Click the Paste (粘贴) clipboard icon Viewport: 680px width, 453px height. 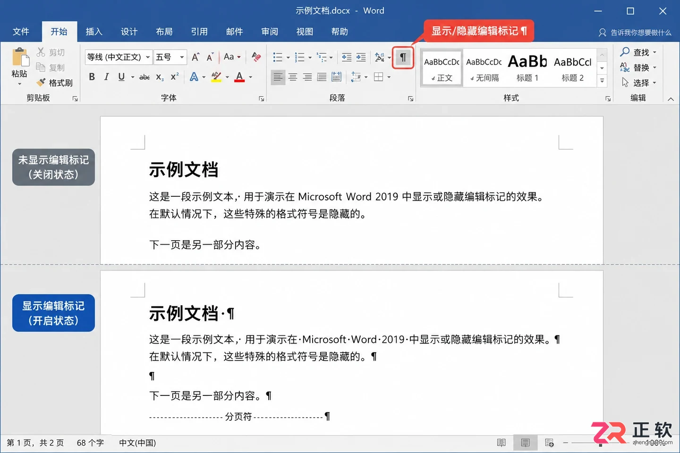20,57
